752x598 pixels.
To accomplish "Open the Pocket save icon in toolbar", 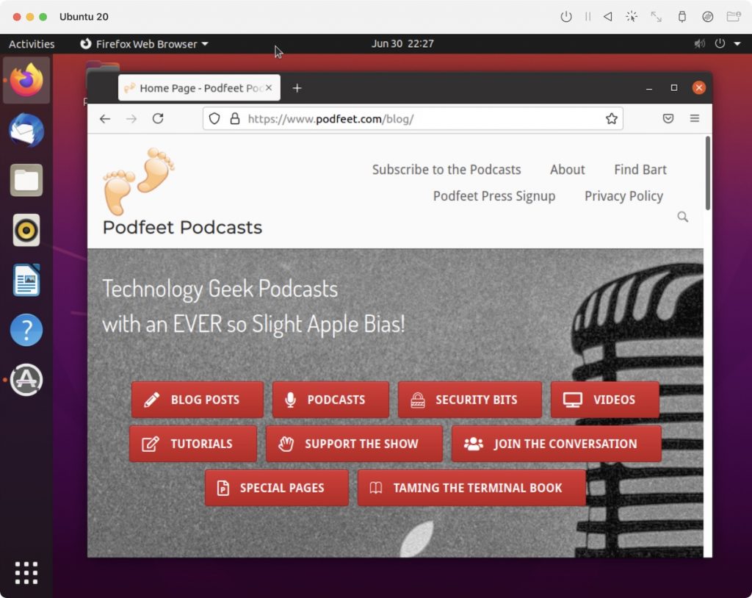I will click(668, 118).
